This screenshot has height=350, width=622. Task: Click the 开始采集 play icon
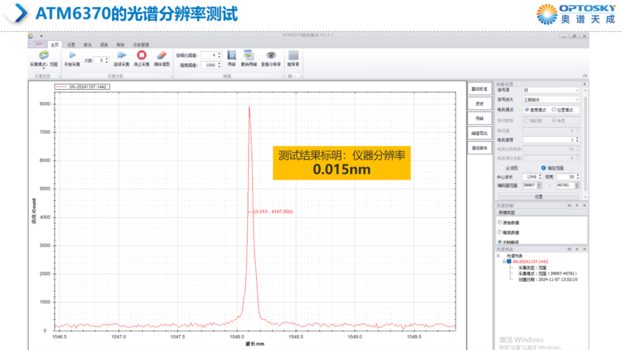tap(72, 55)
